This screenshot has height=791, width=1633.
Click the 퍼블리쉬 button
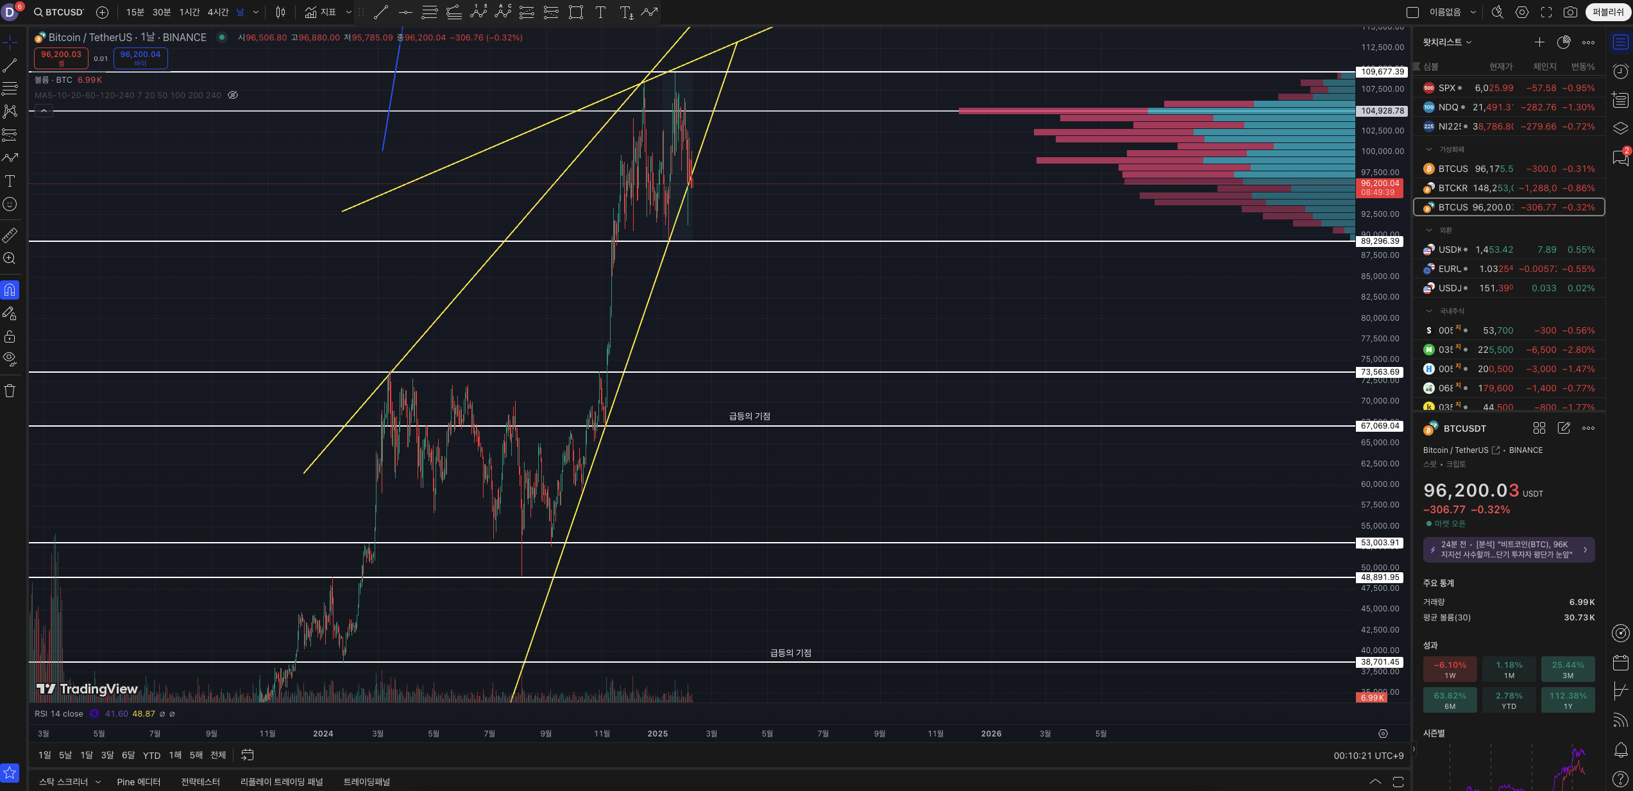coord(1607,12)
